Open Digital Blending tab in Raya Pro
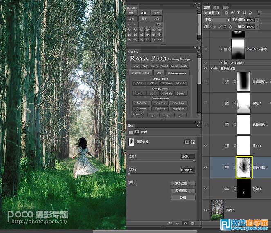This screenshot has width=271, height=233. click(140, 73)
